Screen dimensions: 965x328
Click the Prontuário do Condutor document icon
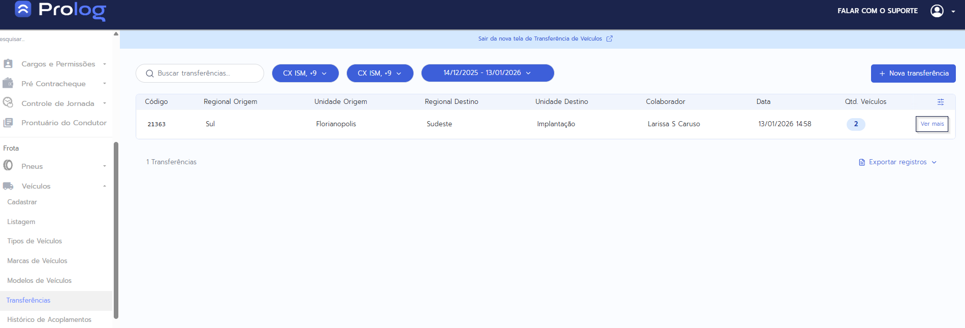click(x=8, y=123)
